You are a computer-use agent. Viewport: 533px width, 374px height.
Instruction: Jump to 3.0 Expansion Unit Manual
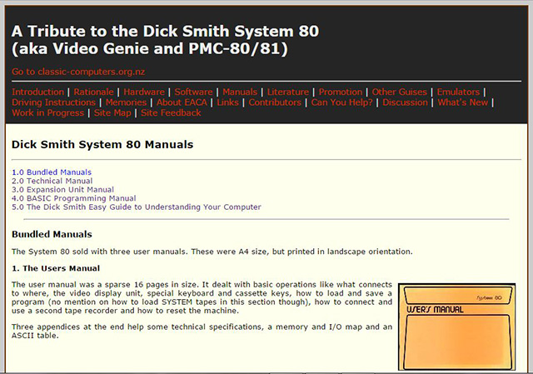63,189
